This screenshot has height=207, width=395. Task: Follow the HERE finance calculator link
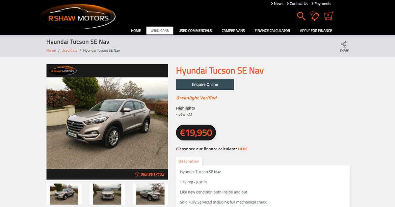tap(243, 149)
